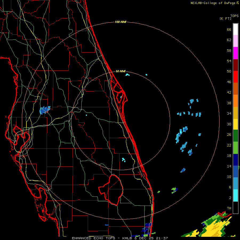Click the dark green legend swatch
The image size is (240, 240).
(x=235, y=136)
